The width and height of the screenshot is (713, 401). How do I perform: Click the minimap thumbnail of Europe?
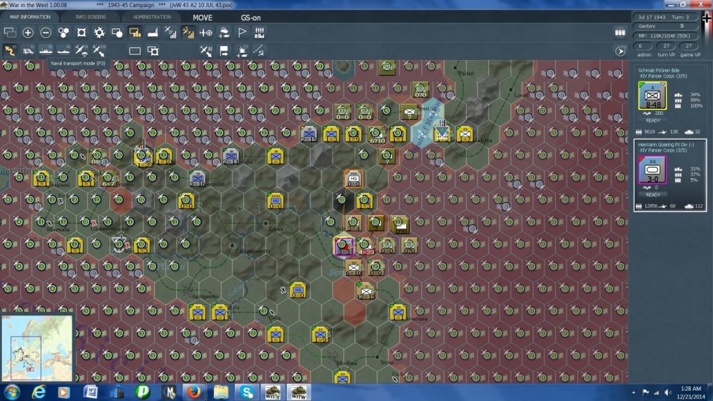37,348
